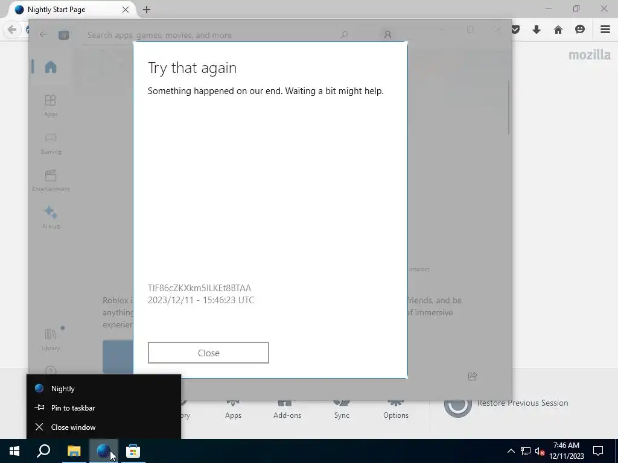Click error code text TIF86cZKXkm5ILKEt8BTAA
The width and height of the screenshot is (618, 463).
click(199, 288)
